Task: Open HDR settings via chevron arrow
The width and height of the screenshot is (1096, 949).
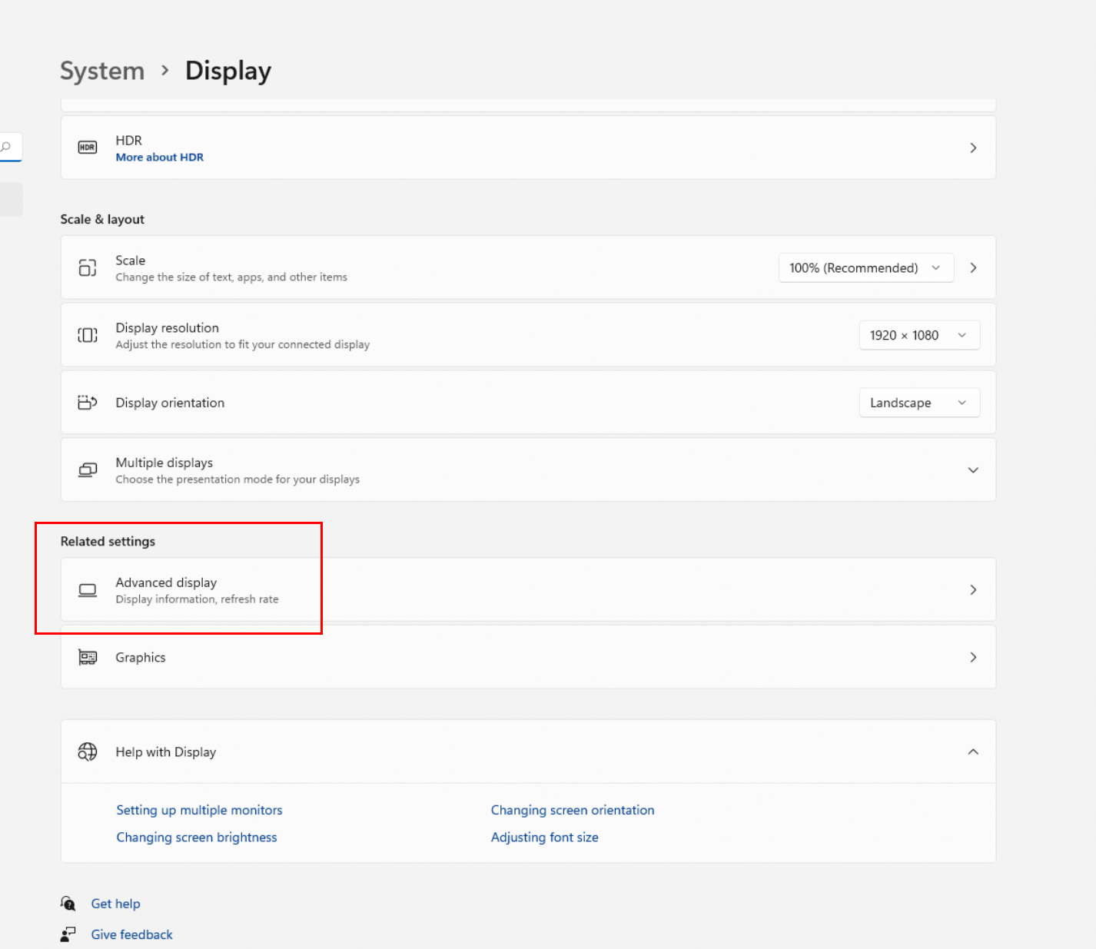Action: click(972, 148)
